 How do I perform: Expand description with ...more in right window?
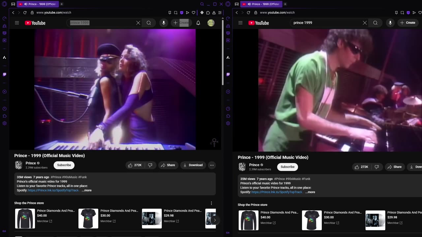(310, 192)
